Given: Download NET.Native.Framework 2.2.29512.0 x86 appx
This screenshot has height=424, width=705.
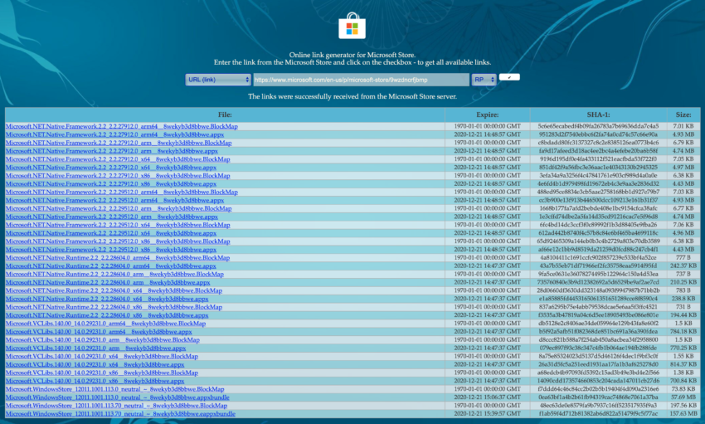Looking at the screenshot, I should pyautogui.click(x=111, y=249).
